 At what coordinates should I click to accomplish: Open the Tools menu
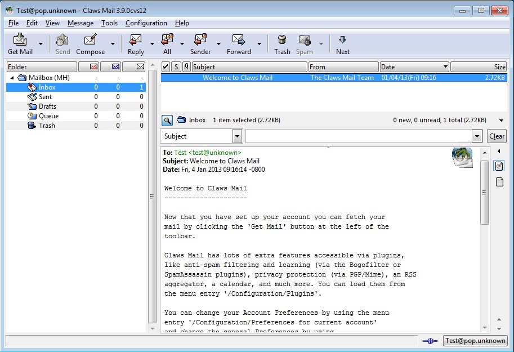pos(109,23)
